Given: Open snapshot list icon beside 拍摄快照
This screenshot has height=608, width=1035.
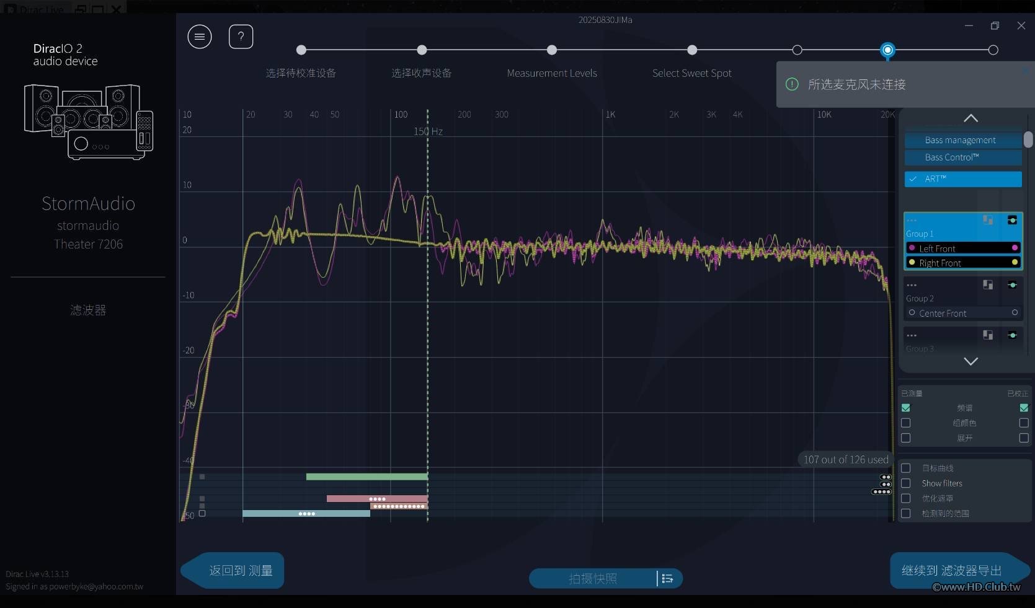Looking at the screenshot, I should [x=667, y=579].
